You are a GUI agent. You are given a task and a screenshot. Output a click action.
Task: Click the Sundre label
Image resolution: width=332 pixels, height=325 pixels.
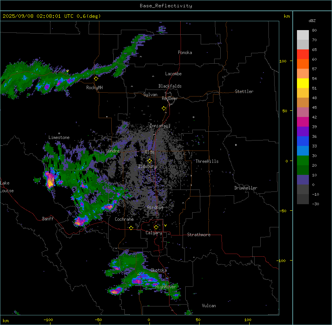[x=112, y=151]
